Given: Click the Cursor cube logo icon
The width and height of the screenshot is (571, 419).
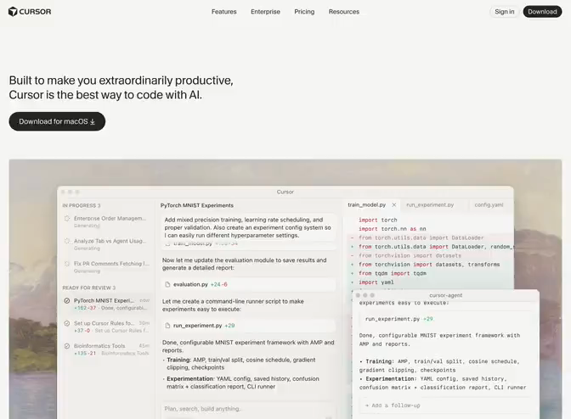Looking at the screenshot, I should (x=13, y=12).
